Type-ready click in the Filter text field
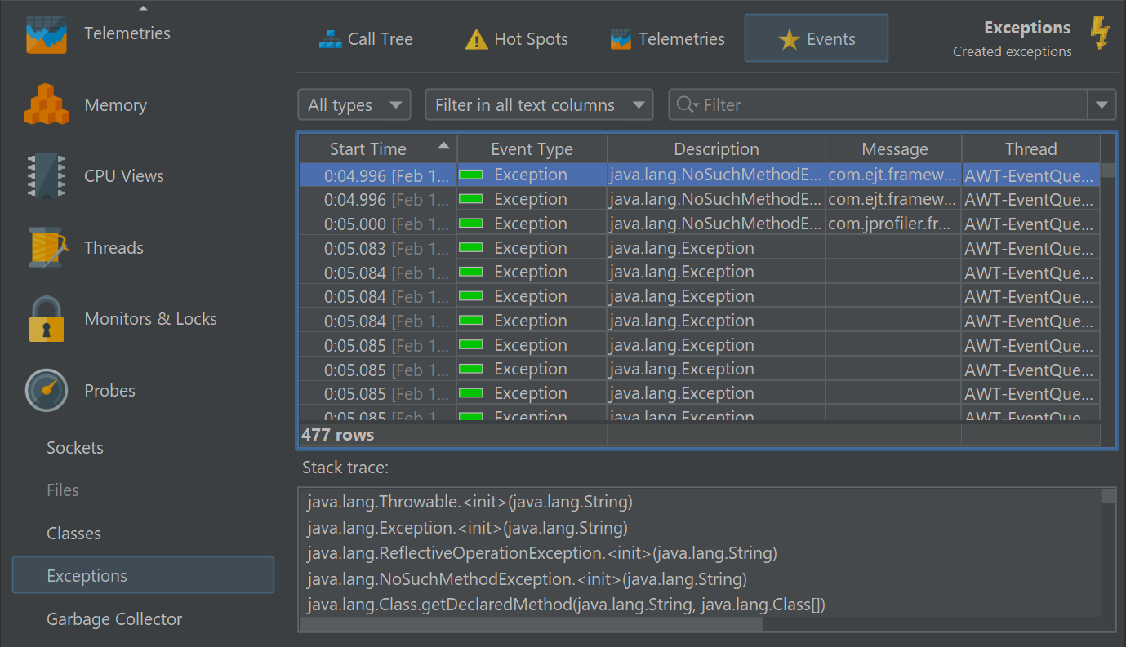The image size is (1126, 647). tap(890, 105)
